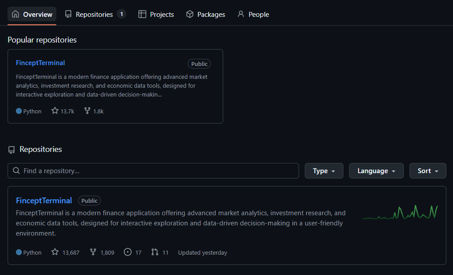453x275 pixels.
Task: Open the Projects tab
Action: (x=156, y=14)
